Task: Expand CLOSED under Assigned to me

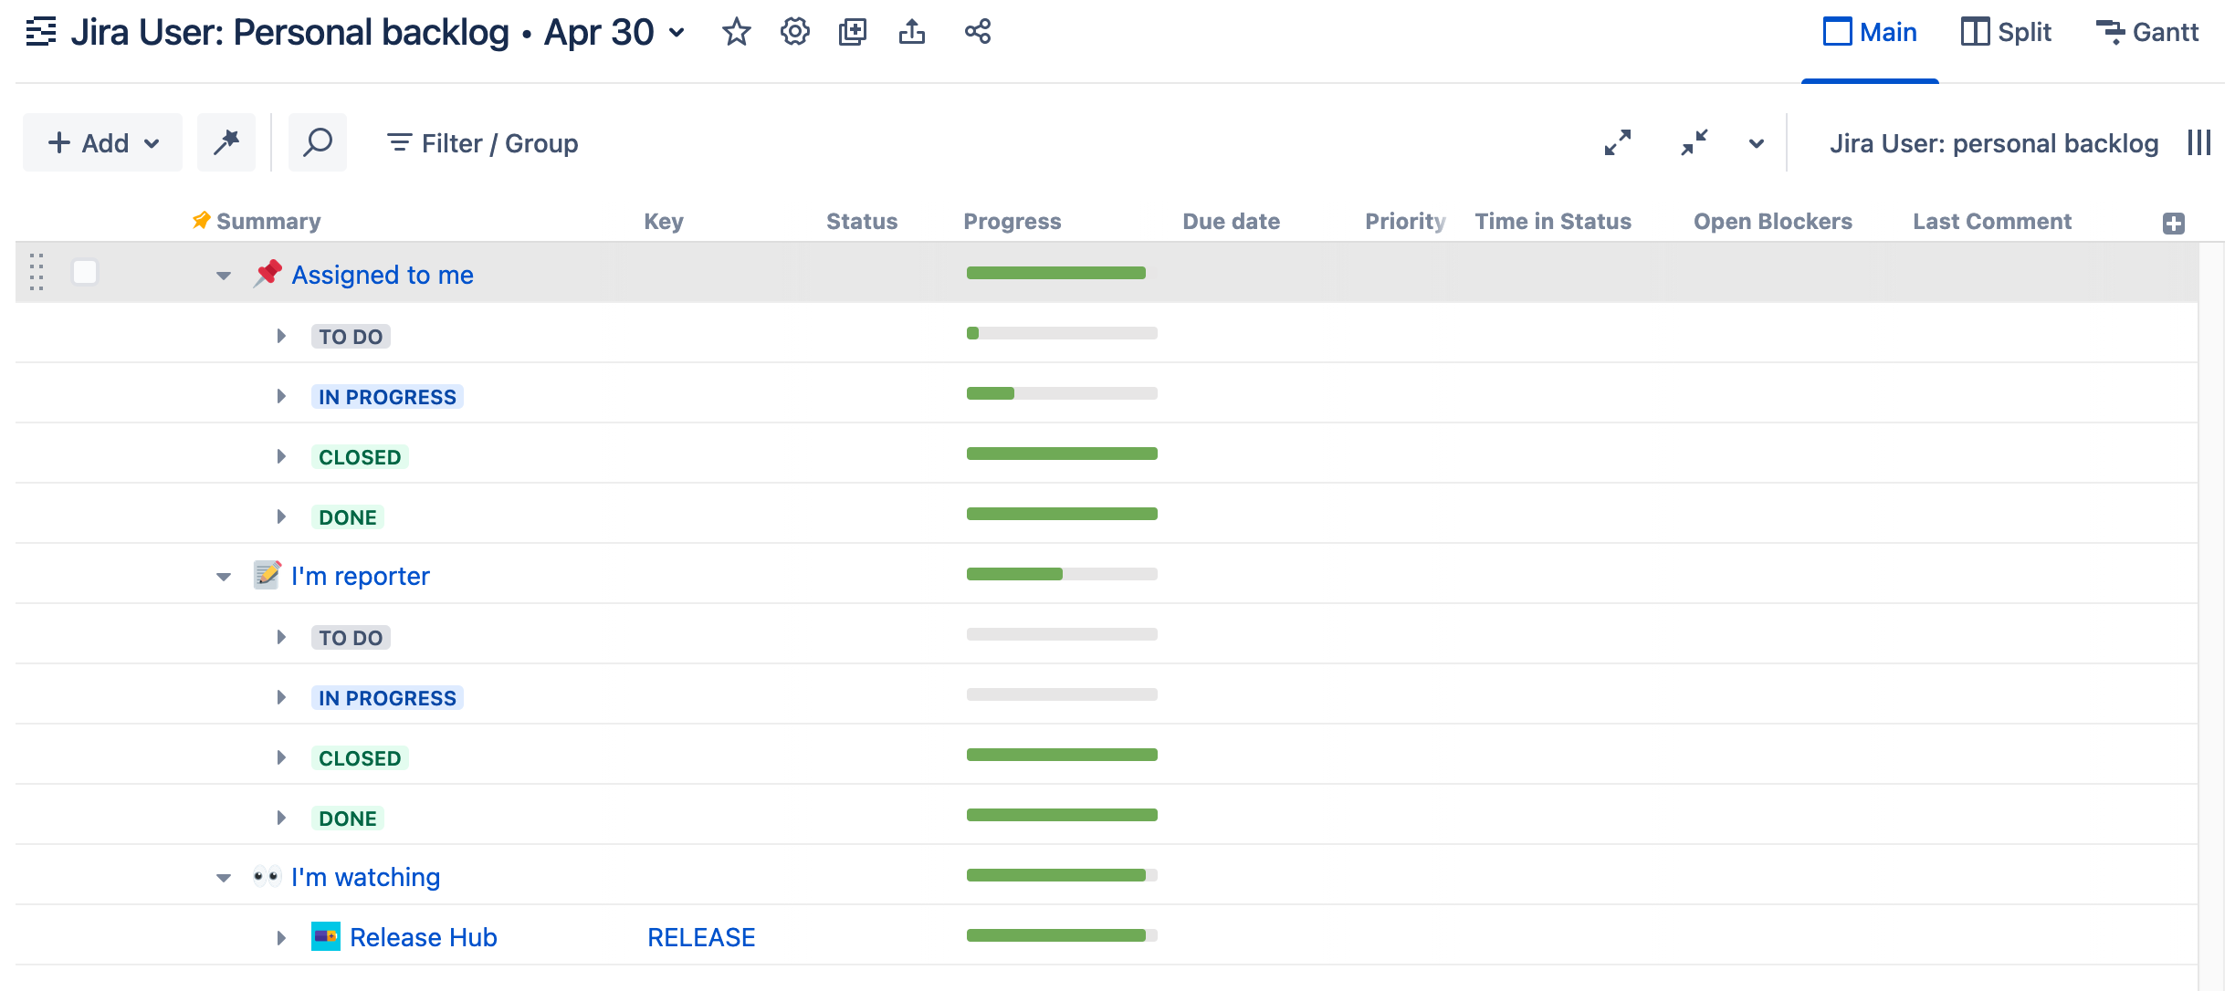Action: pyautogui.click(x=281, y=456)
